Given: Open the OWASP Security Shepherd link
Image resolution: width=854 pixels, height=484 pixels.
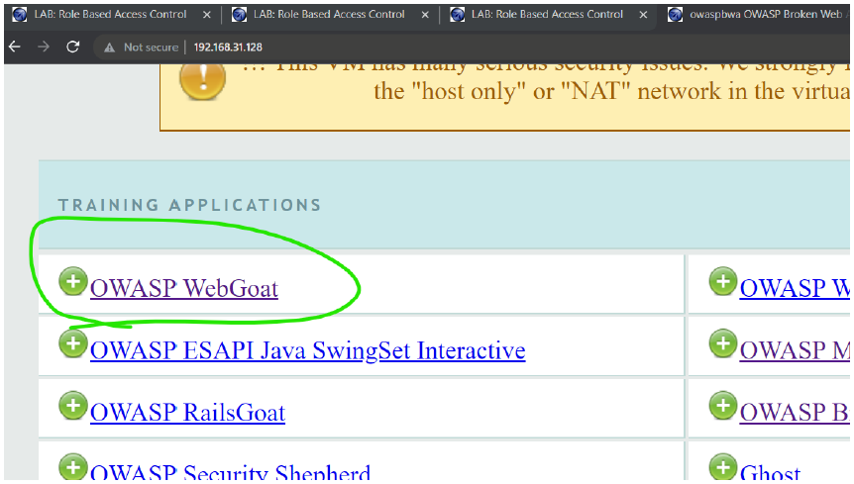Looking at the screenshot, I should (231, 471).
